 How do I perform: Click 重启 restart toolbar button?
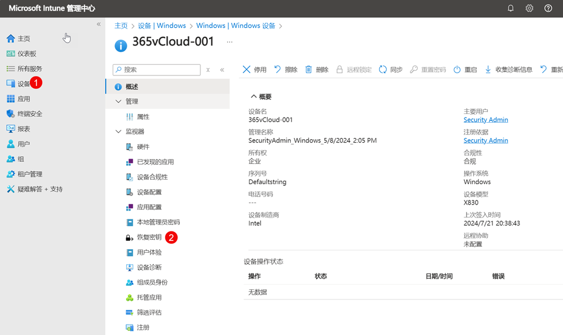coord(465,70)
